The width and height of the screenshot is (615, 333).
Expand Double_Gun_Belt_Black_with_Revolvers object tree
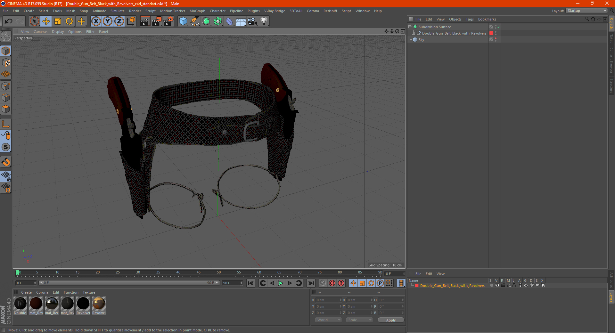click(414, 33)
